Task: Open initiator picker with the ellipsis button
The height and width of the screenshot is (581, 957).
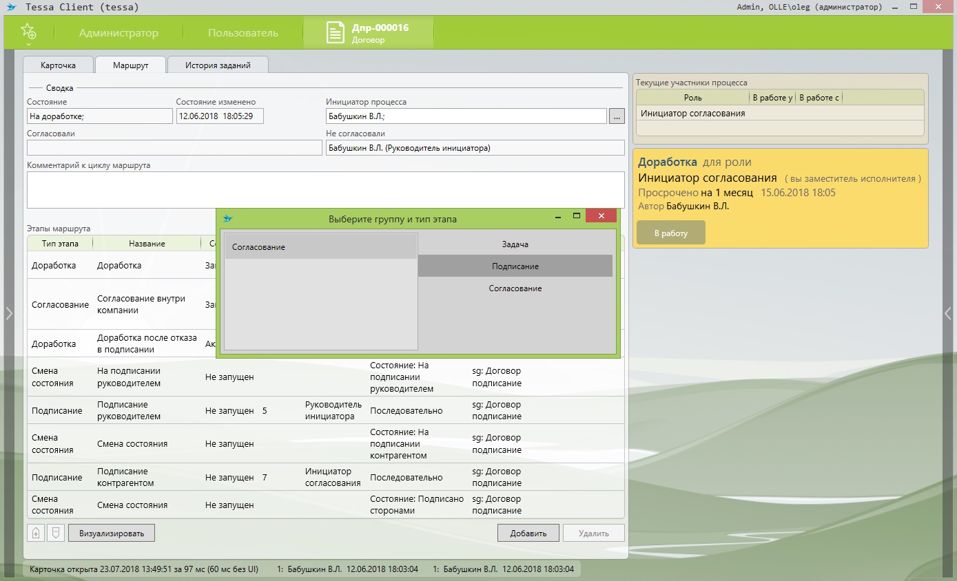Action: tap(617, 116)
